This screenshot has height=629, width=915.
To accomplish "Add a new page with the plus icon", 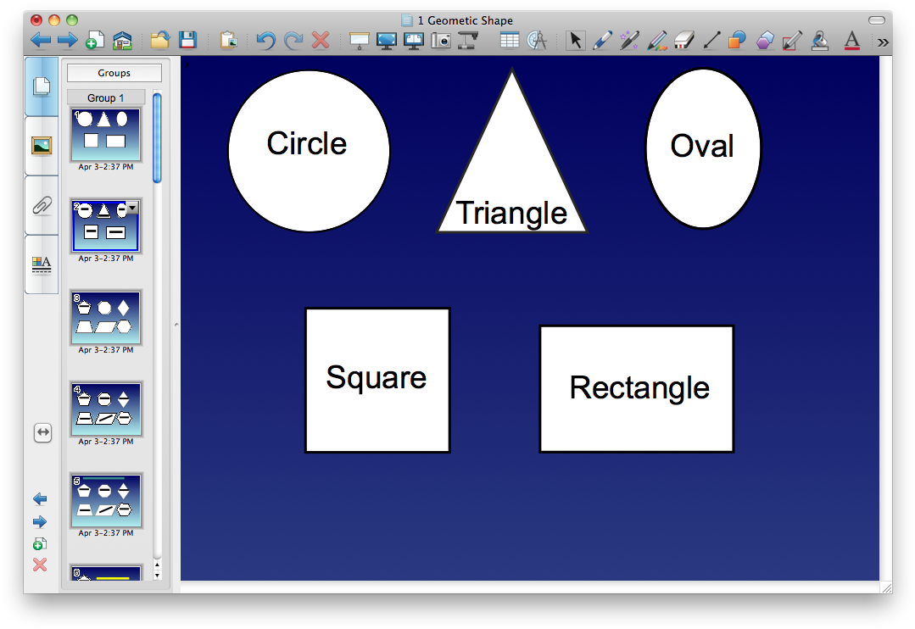I will click(95, 39).
